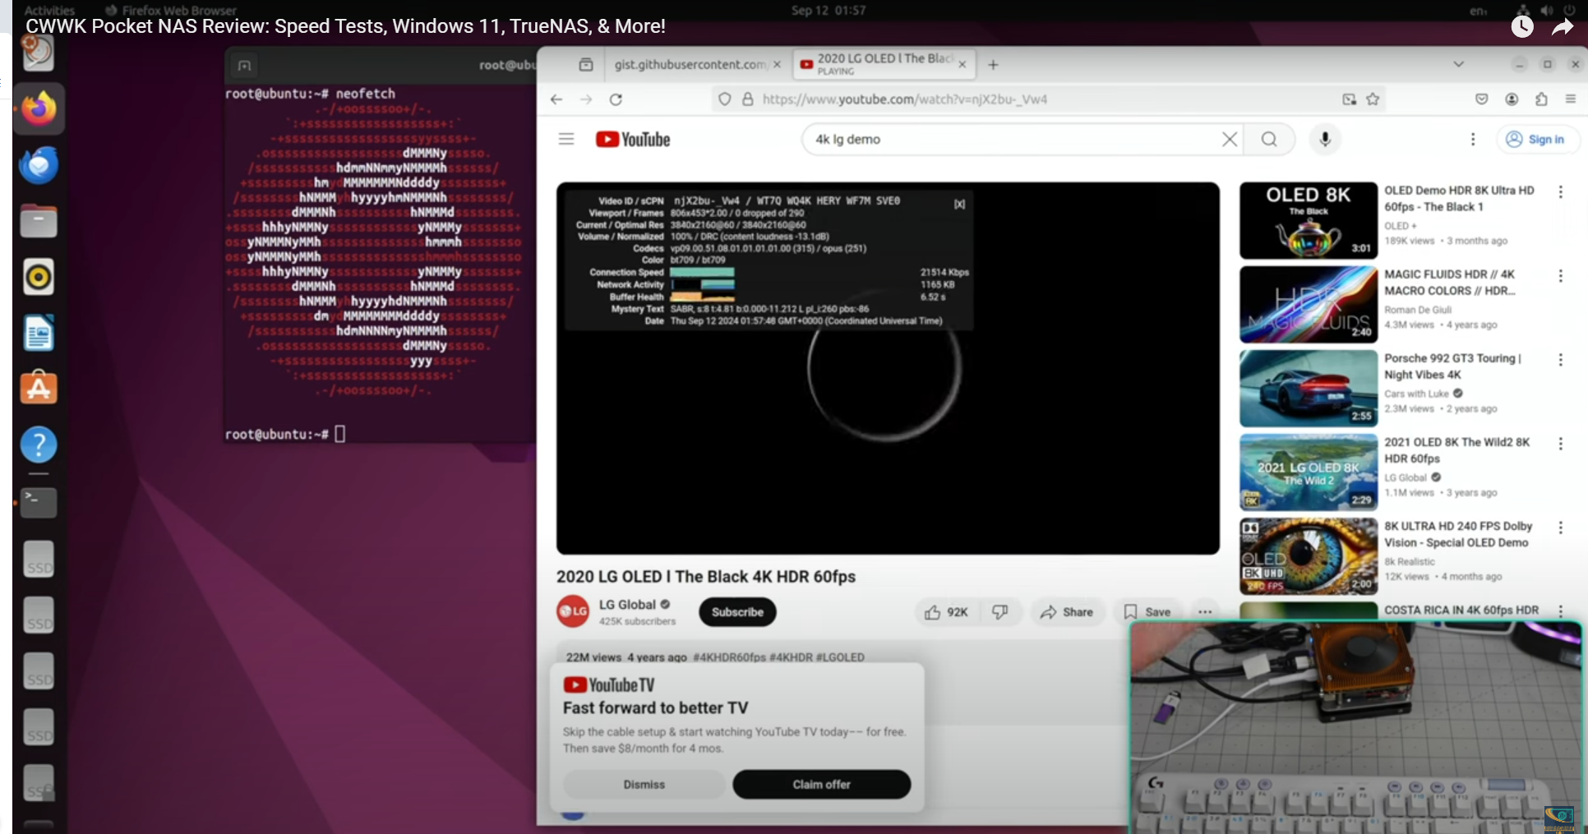Claim the YouTube TV offer

822,785
